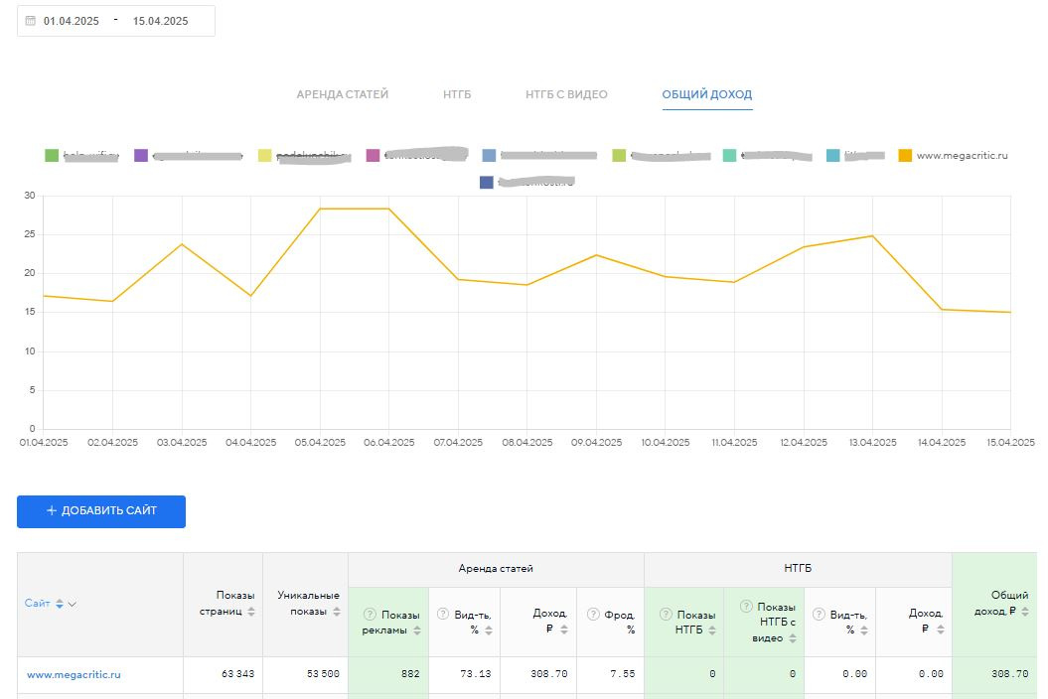Sort by Общий доход column
1048x699 pixels.
(1025, 611)
